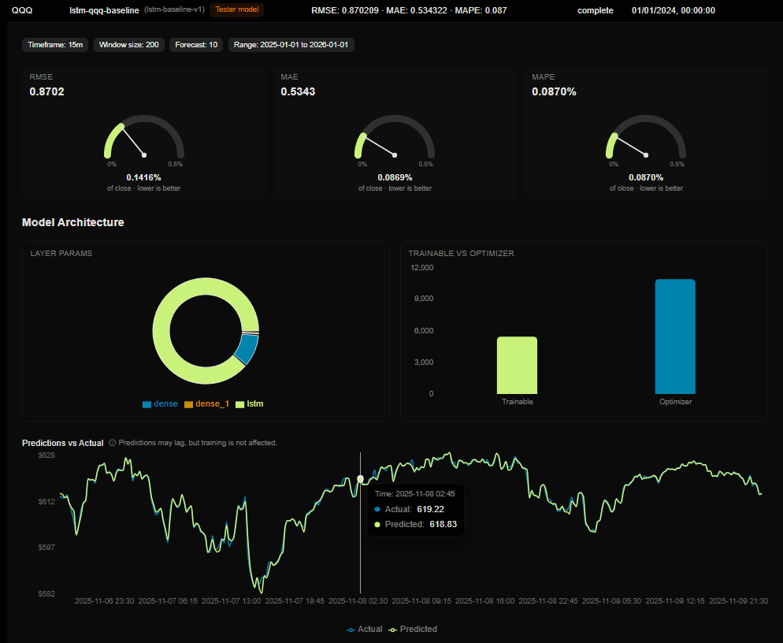Click the MAPE gauge dial
The image size is (783, 643).
pyautogui.click(x=646, y=136)
